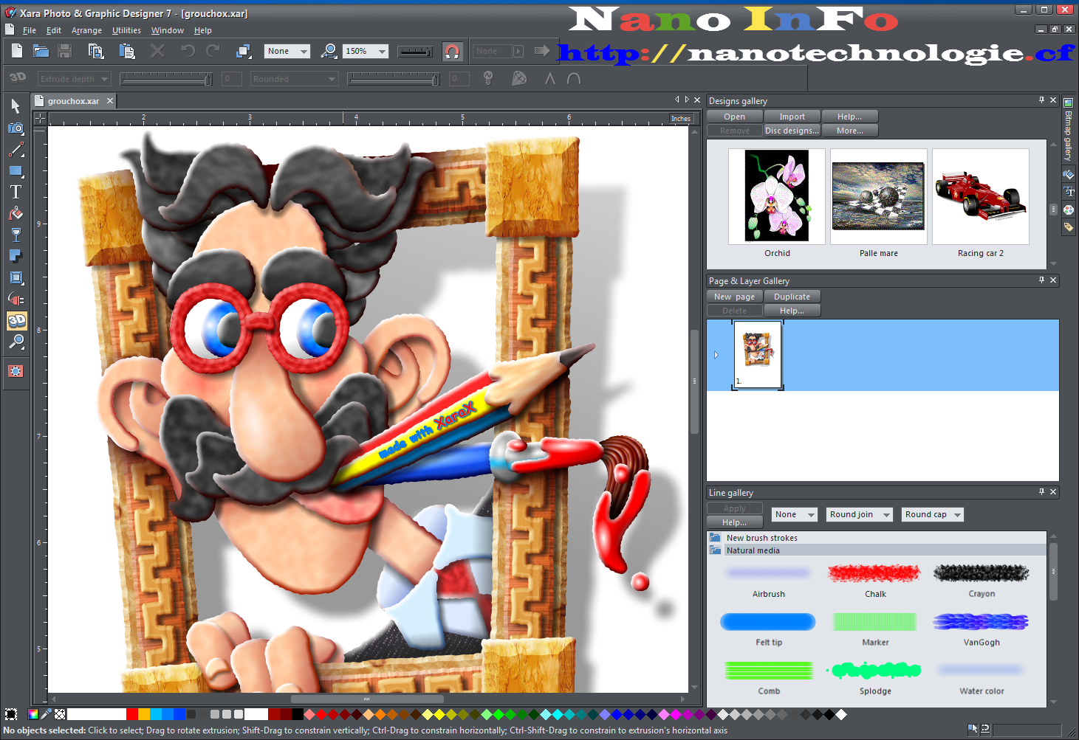This screenshot has width=1079, height=740.
Task: Select the Racing car 2 thumbnail
Action: click(980, 196)
